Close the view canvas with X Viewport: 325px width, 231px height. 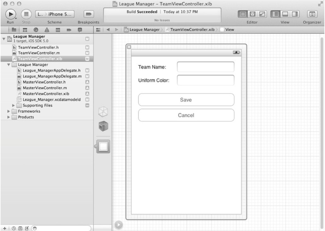pos(129,47)
